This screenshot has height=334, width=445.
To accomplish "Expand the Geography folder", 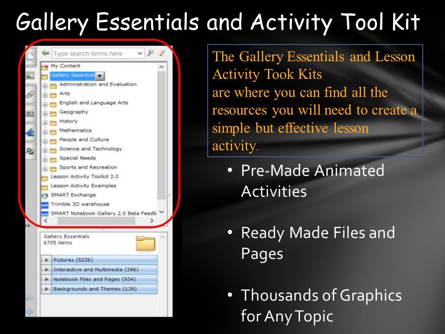I will [x=45, y=113].
